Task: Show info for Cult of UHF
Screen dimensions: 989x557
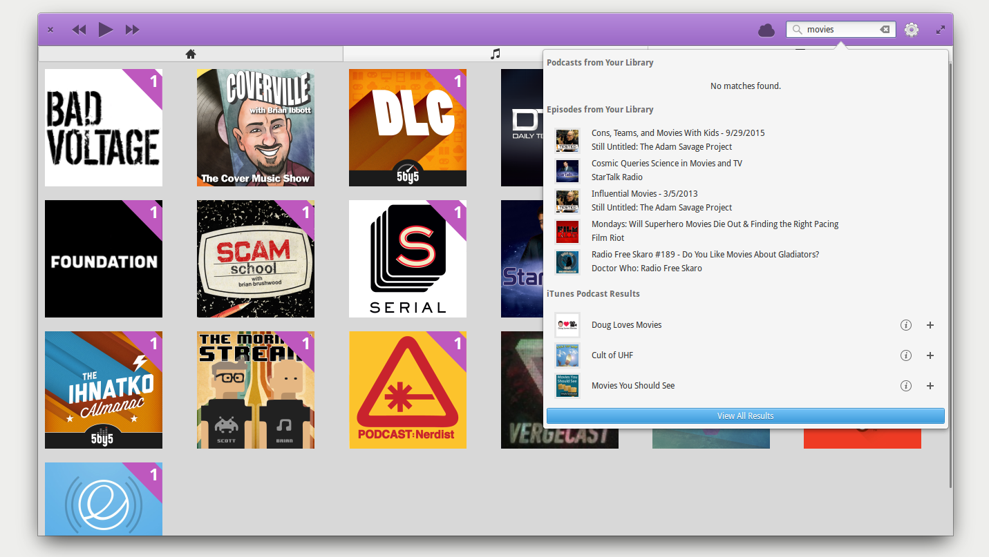Action: pos(905,355)
